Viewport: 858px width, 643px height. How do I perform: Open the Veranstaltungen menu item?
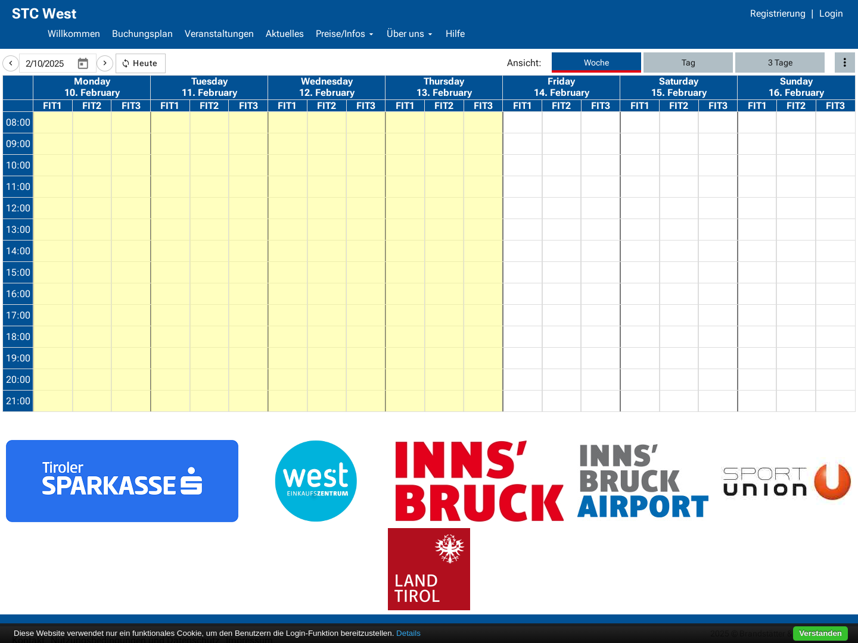[219, 34]
